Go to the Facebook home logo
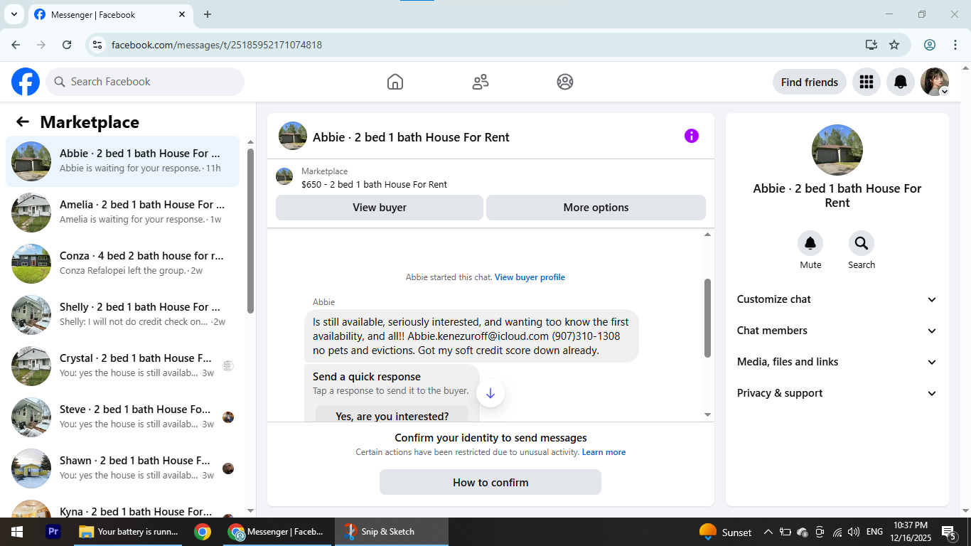This screenshot has height=546, width=971. 26,82
